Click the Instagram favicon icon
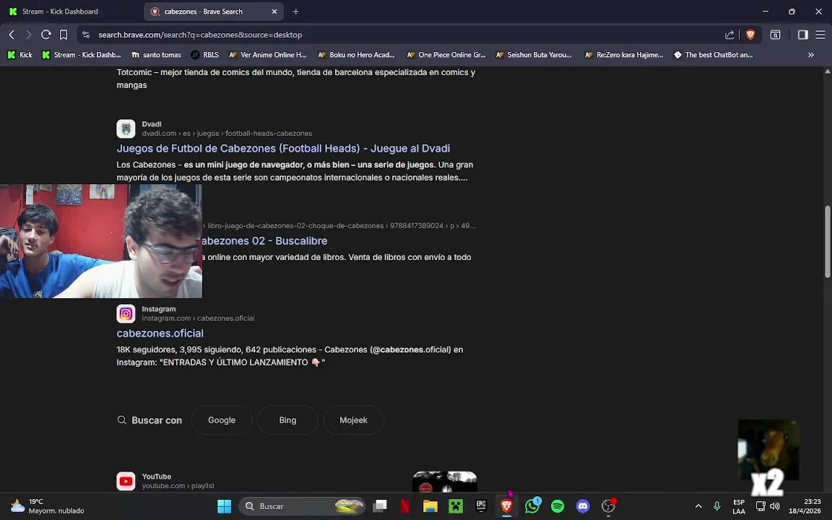The image size is (832, 520). coord(126,313)
